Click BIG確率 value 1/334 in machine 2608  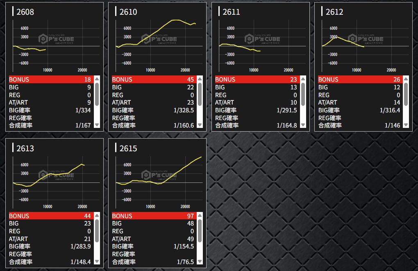coord(83,110)
